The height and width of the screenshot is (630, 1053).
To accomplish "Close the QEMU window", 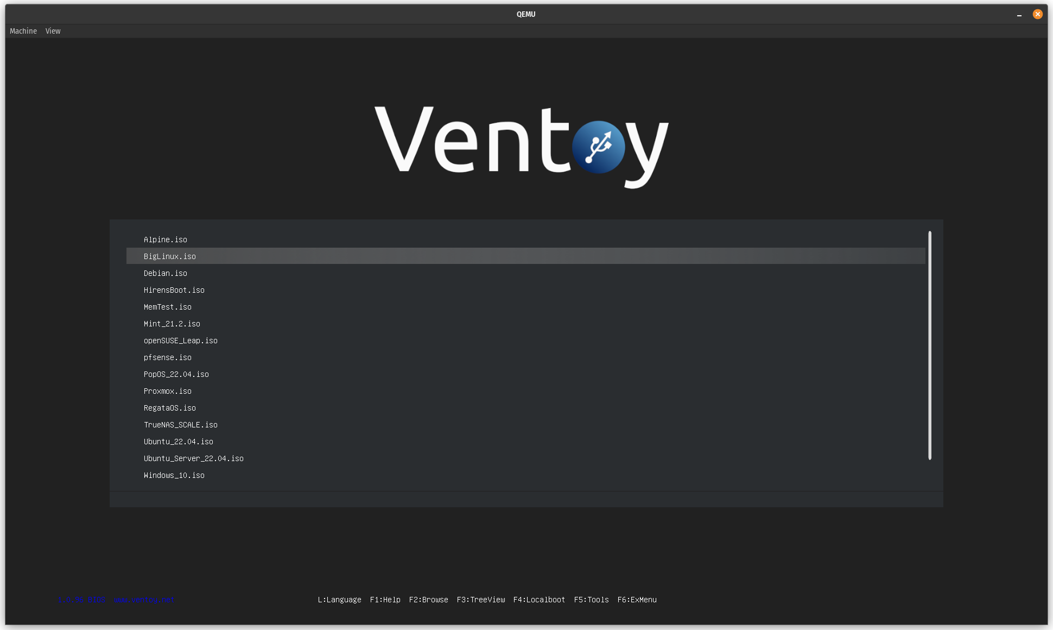I will [x=1038, y=14].
